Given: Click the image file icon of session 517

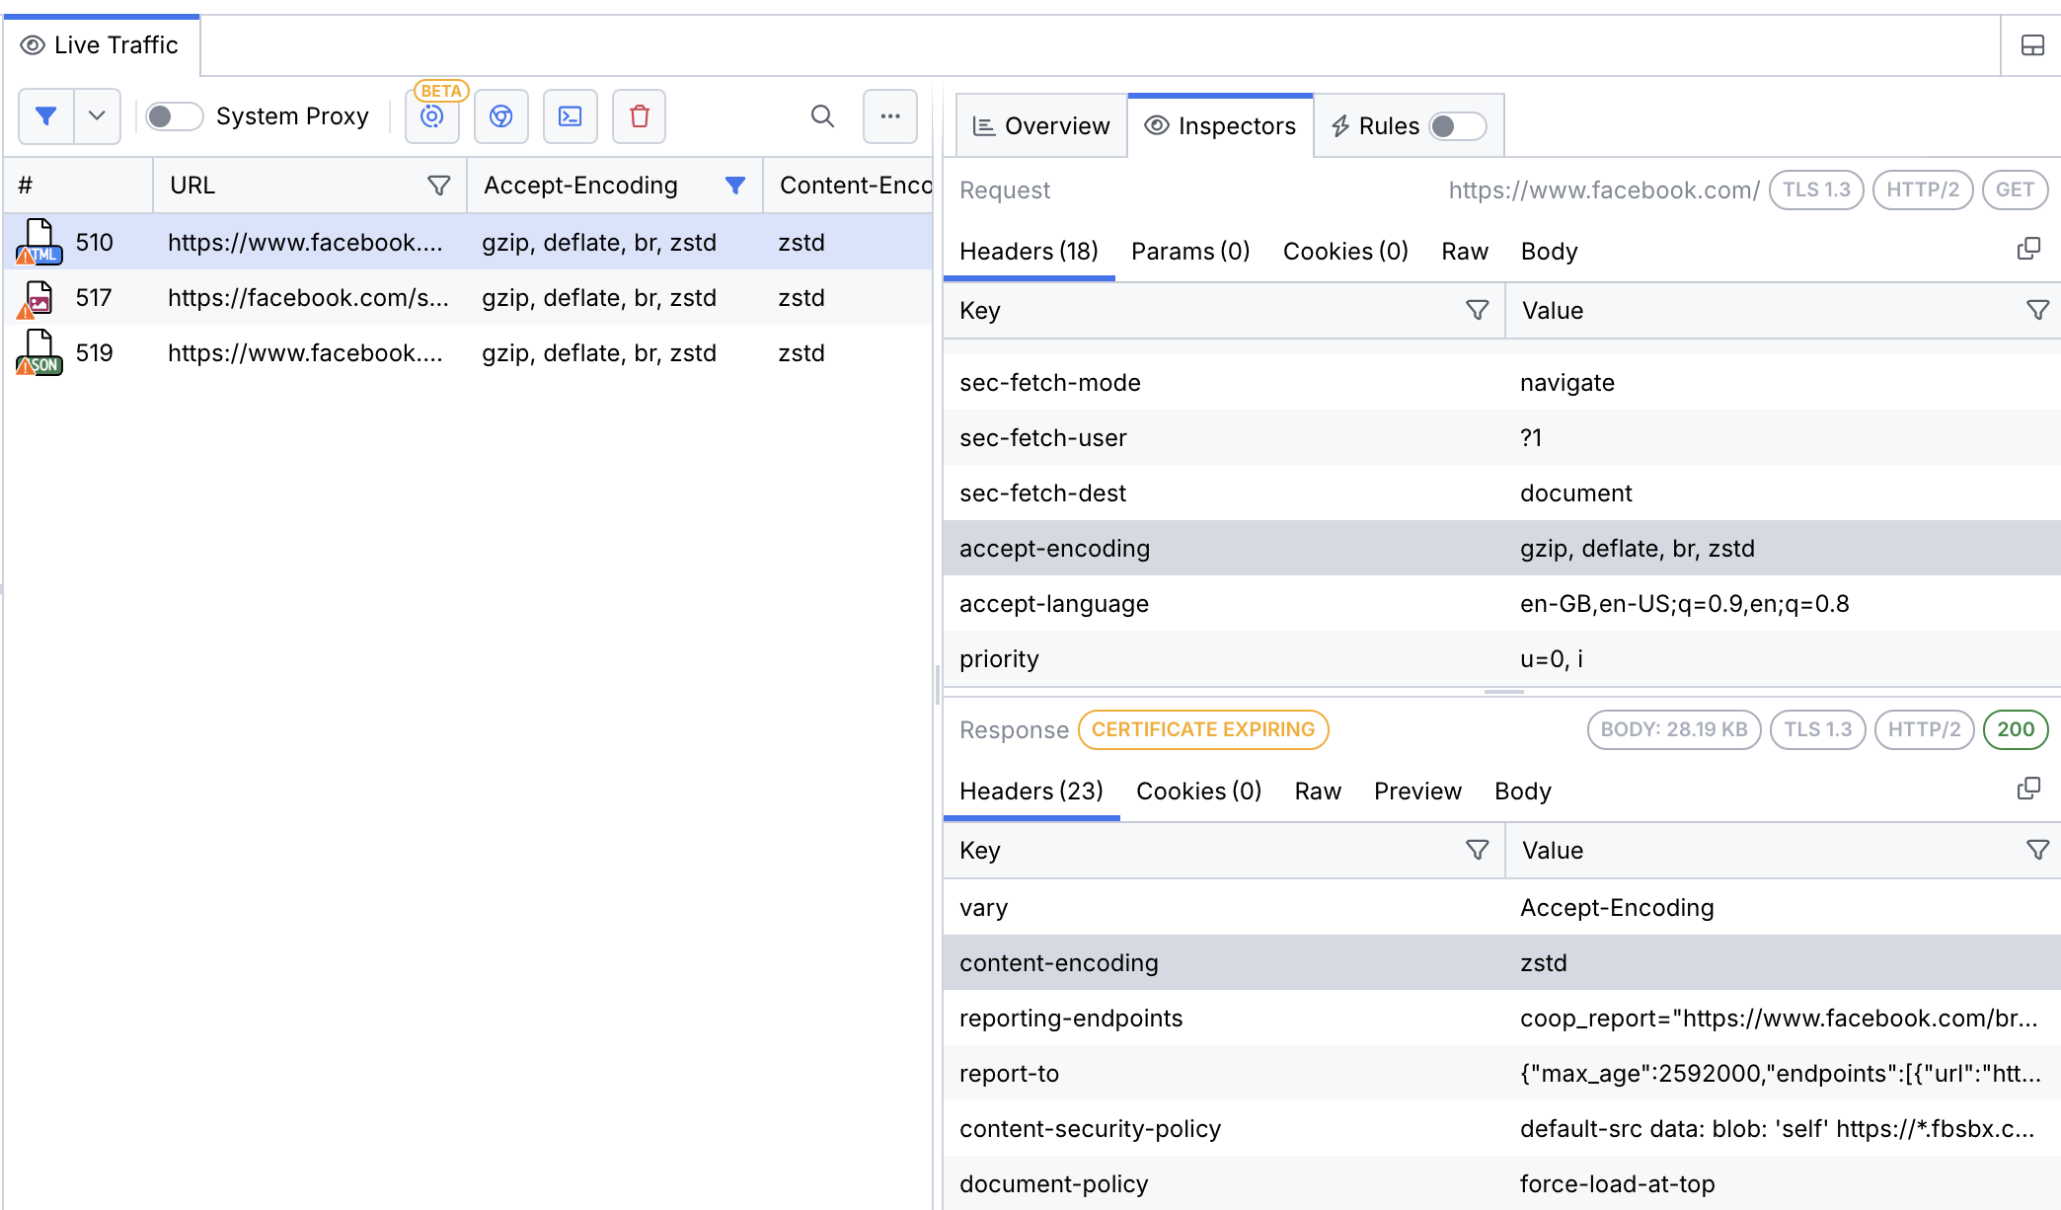Looking at the screenshot, I should 36,299.
